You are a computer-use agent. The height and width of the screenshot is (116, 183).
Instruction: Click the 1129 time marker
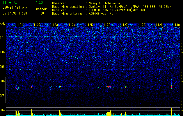tap(159, 25)
